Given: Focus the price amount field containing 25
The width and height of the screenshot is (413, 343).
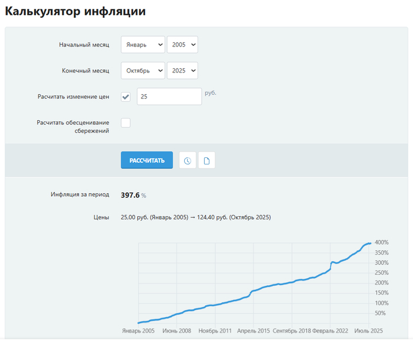Looking at the screenshot, I should pyautogui.click(x=169, y=97).
